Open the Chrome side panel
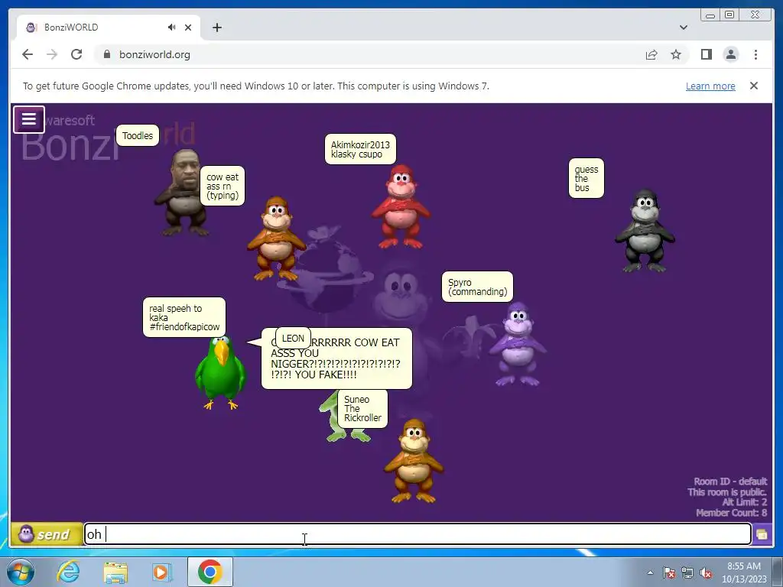Image resolution: width=783 pixels, height=587 pixels. pos(706,54)
